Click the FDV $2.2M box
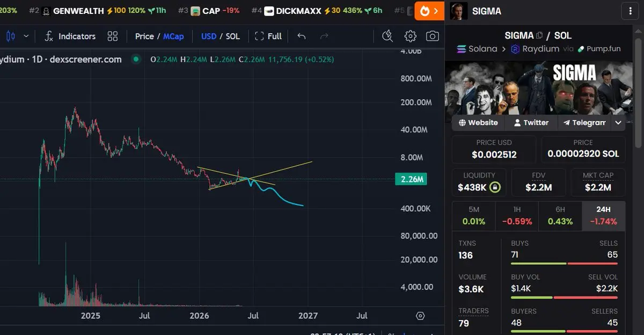Screen dimensions: 644x335 [x=538, y=182]
